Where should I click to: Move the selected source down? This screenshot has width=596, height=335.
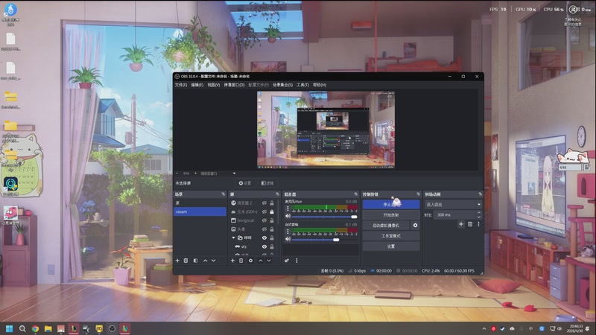click(269, 261)
